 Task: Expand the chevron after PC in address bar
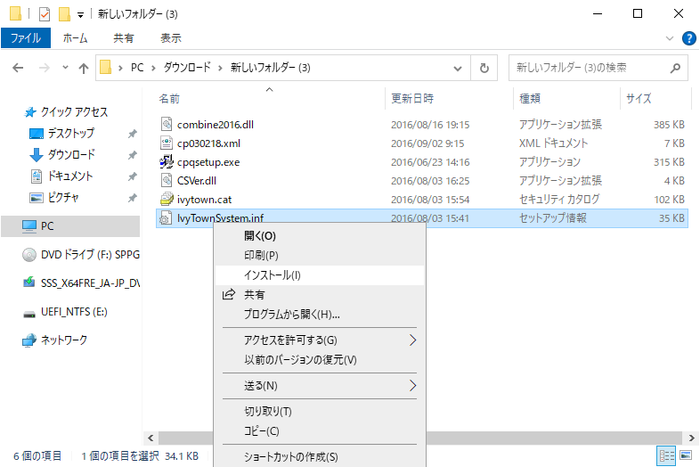coord(153,68)
